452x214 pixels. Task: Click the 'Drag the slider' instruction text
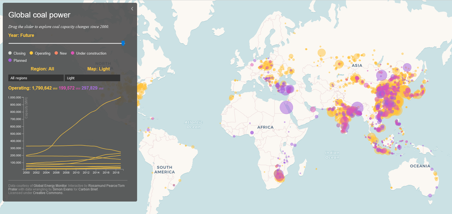point(58,27)
